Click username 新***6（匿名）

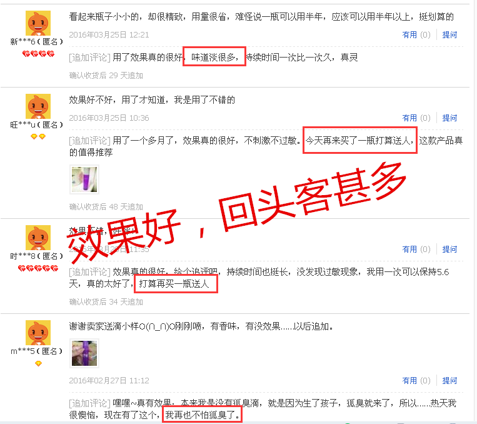pos(36,42)
